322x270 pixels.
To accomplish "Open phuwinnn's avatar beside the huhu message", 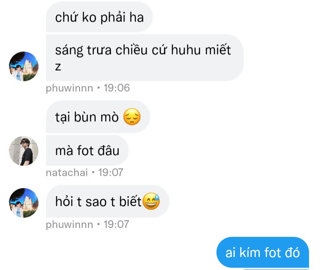I will click(x=24, y=66).
